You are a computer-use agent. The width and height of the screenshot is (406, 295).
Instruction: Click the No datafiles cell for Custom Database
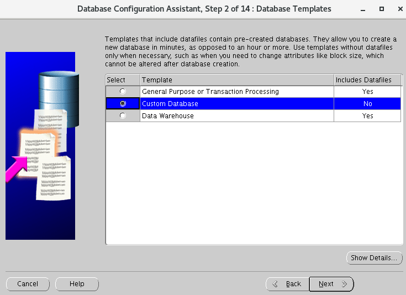pos(367,104)
